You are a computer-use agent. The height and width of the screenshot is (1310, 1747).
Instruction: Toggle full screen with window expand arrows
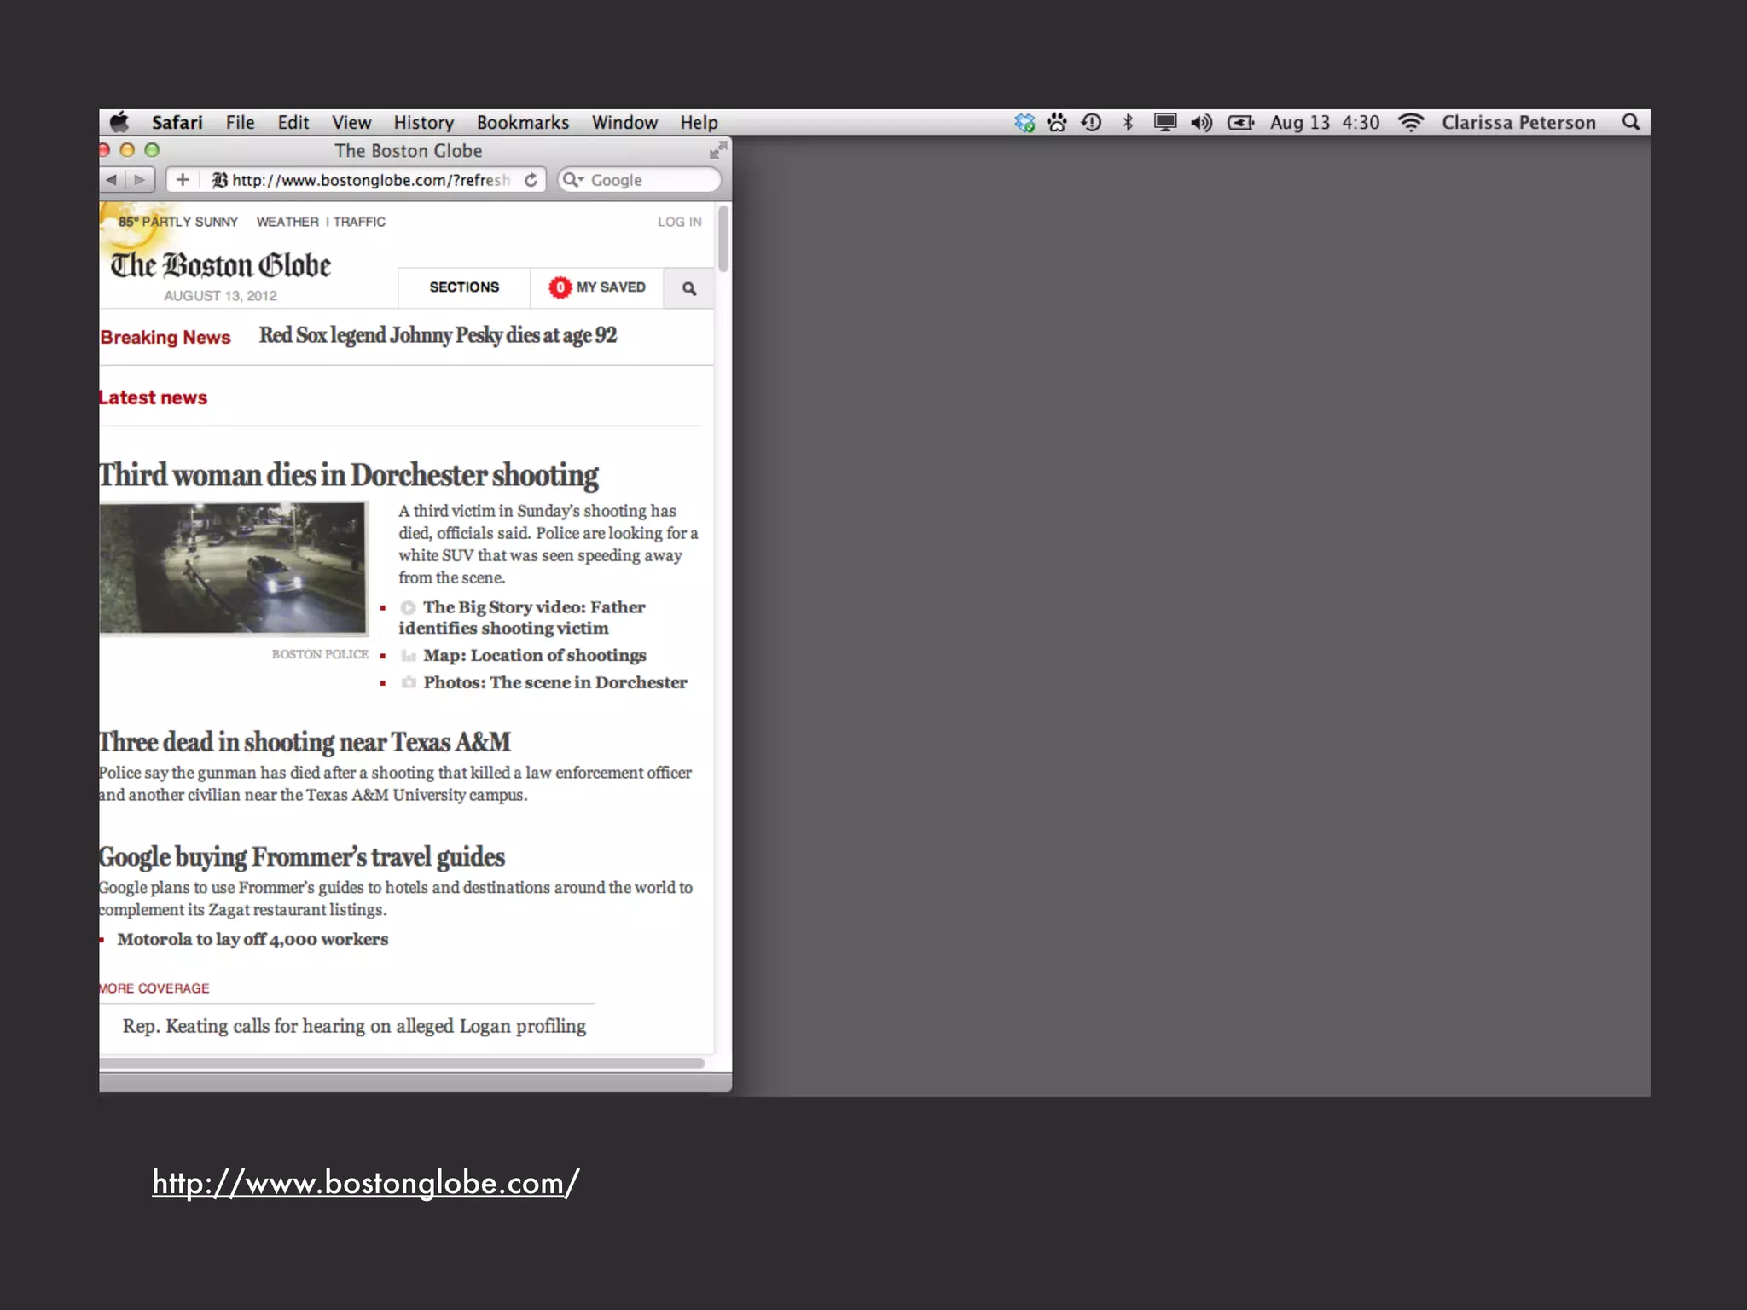718,150
